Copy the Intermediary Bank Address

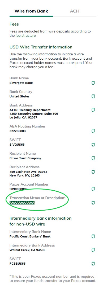pyautogui.click(x=93, y=250)
